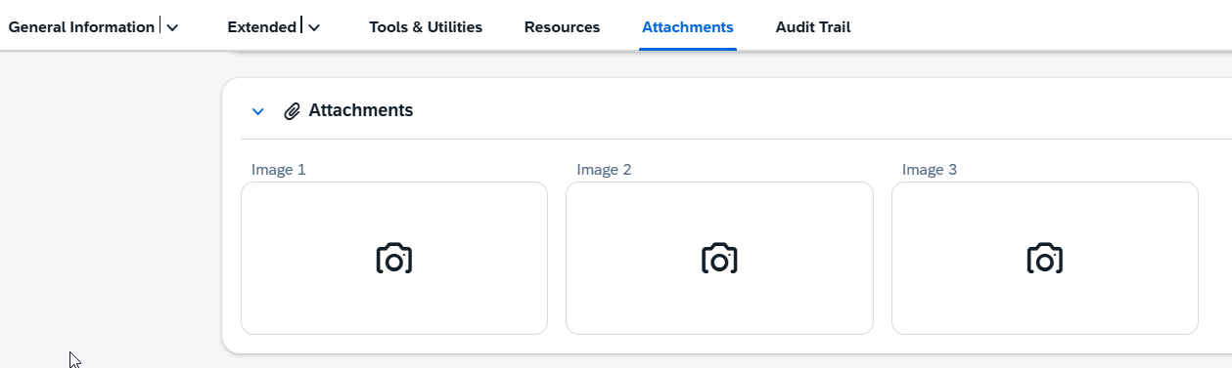Image resolution: width=1232 pixels, height=368 pixels.
Task: Click the camera icon in Image 1
Action: pos(394,259)
